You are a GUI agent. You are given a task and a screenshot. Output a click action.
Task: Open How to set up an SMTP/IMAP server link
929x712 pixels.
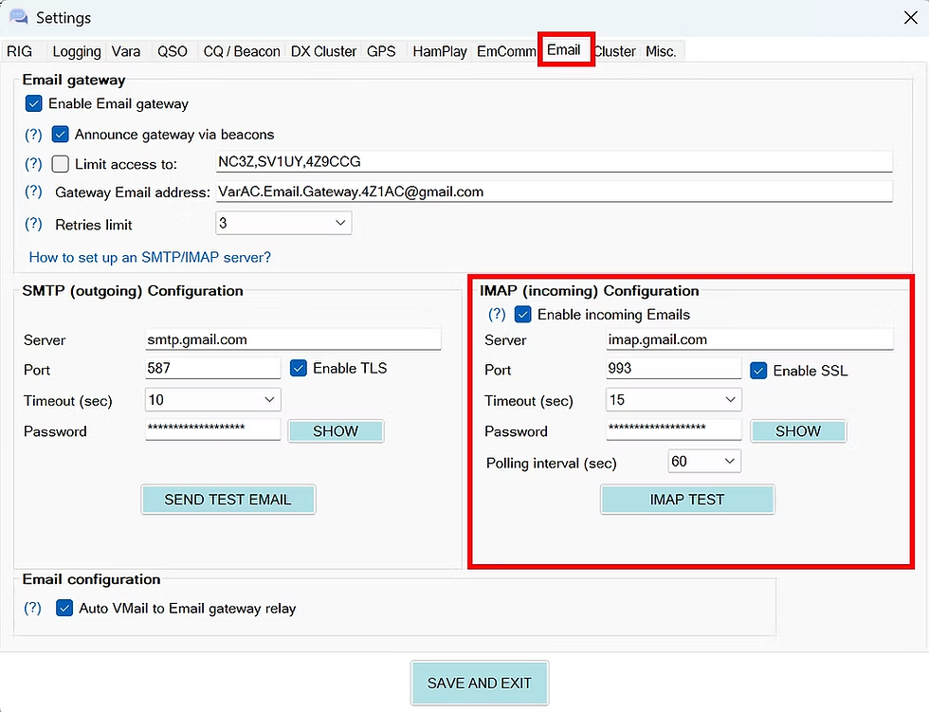click(150, 257)
